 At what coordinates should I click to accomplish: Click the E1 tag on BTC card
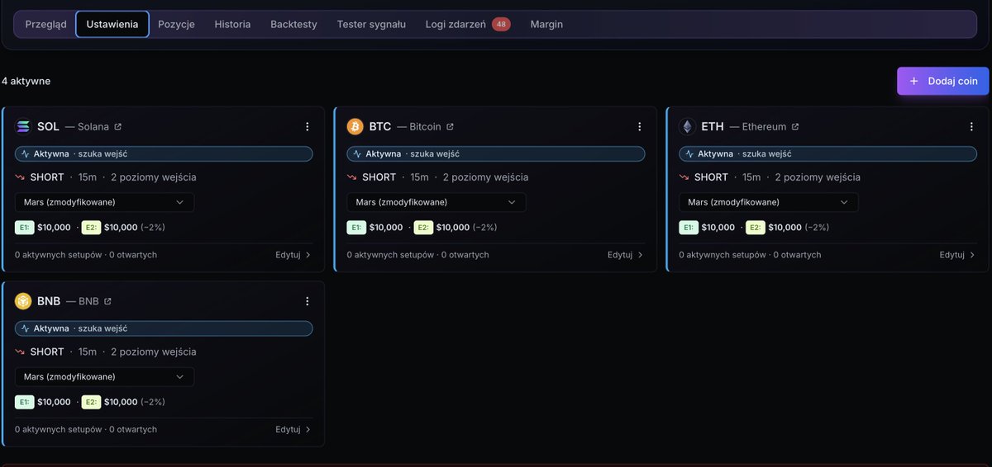[x=356, y=228]
